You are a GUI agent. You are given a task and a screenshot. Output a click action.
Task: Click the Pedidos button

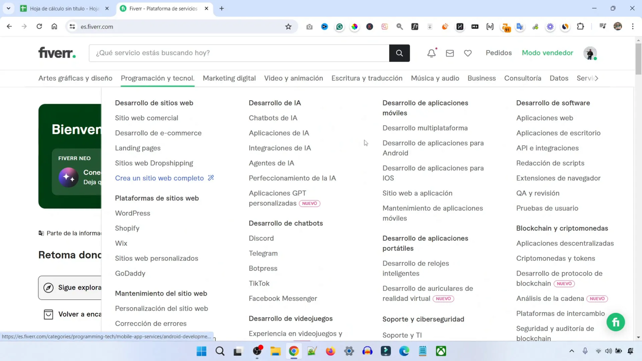pos(498,53)
